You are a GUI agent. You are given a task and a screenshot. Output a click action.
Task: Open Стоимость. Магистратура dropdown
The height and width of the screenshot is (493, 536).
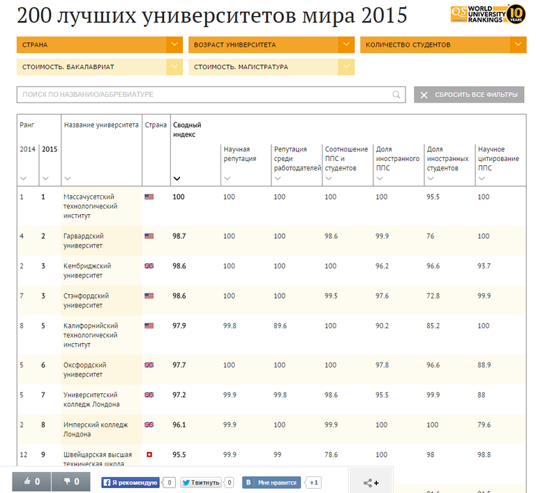coord(271,67)
